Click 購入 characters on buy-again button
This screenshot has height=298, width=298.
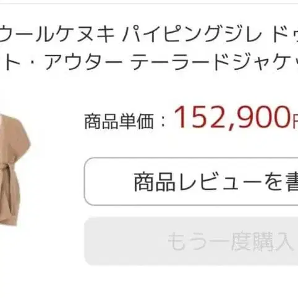coord(273,241)
